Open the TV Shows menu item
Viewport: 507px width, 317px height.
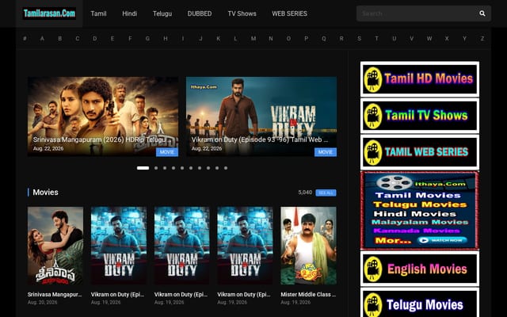pyautogui.click(x=242, y=13)
